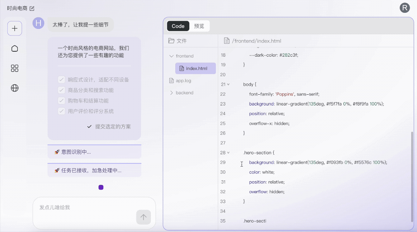The height and width of the screenshot is (232, 417).
Task: Switch to the Code tab
Action: [178, 26]
